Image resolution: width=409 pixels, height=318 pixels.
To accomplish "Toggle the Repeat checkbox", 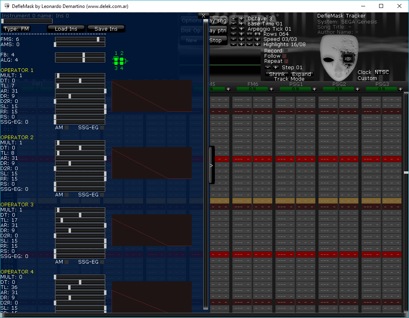I will coord(286,61).
